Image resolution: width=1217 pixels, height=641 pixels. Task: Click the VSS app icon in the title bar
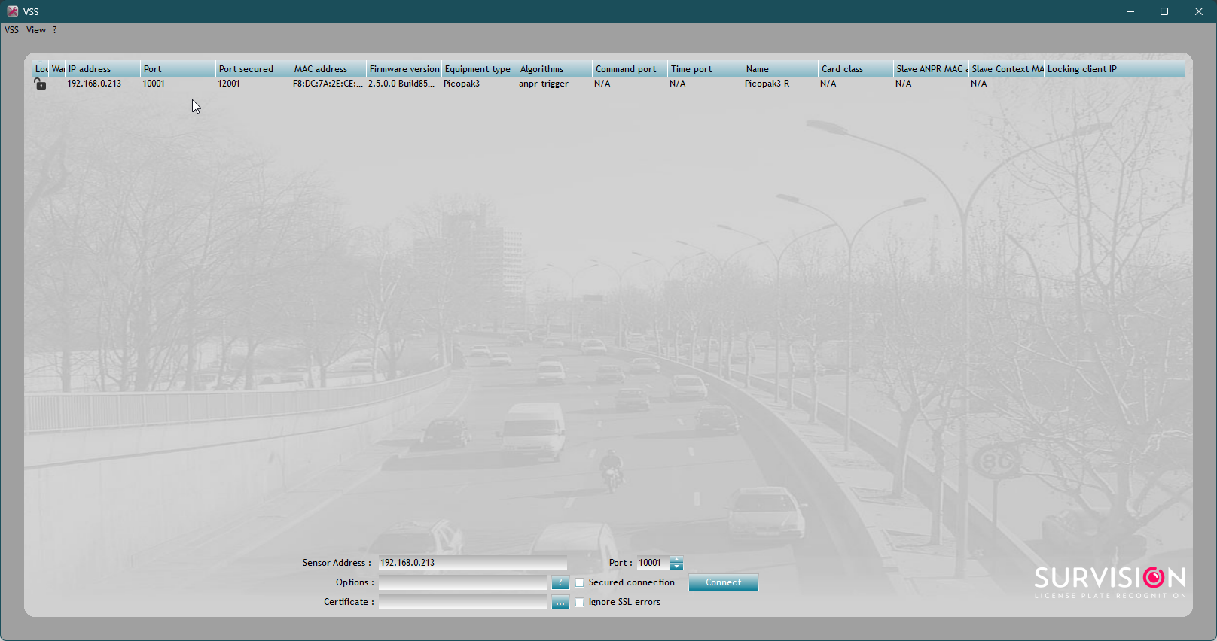(13, 11)
